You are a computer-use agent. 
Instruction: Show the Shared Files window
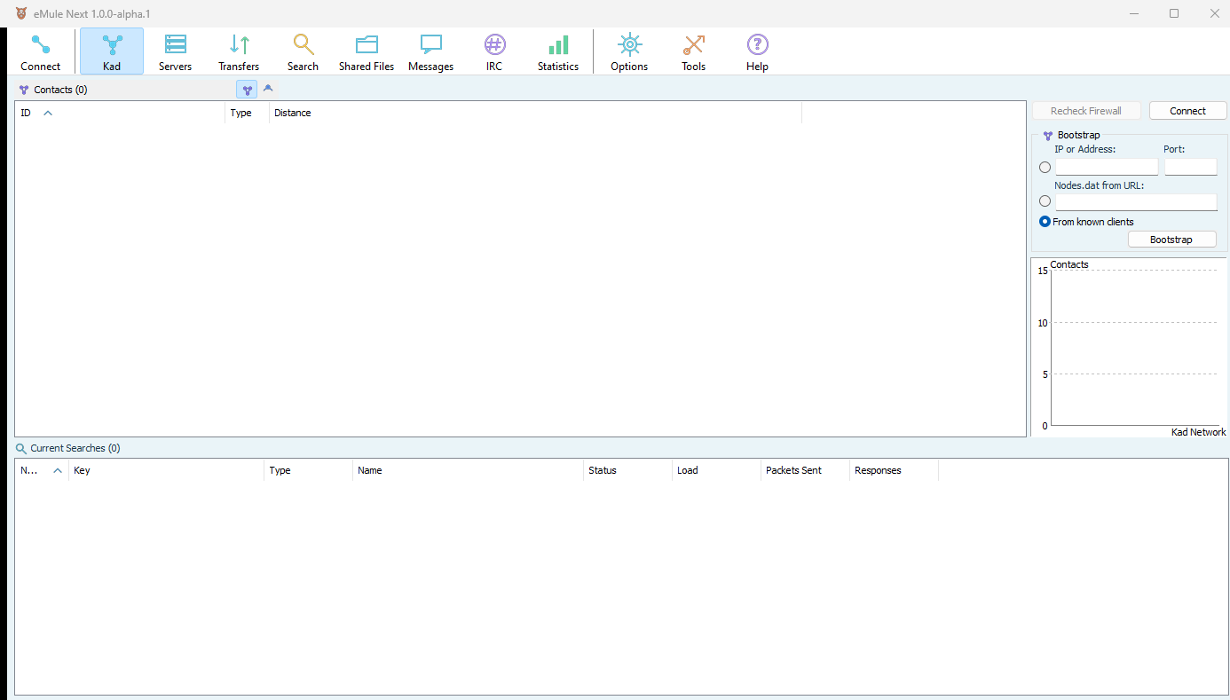(x=367, y=51)
